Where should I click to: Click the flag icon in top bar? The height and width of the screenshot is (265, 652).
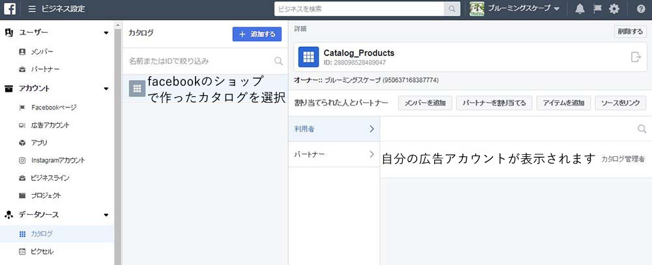click(x=597, y=8)
